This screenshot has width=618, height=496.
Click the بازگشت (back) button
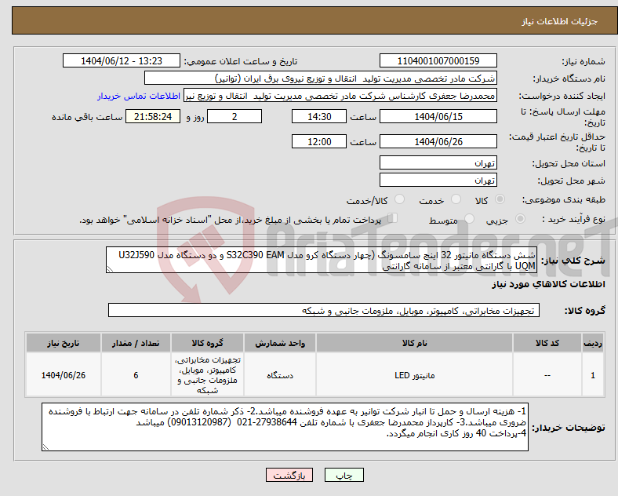point(289,475)
